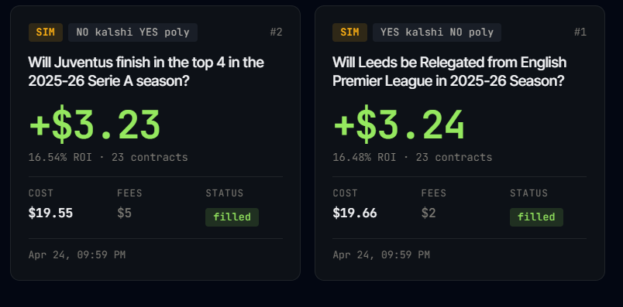623x307 pixels.
Task: Select the 'NO kalshi YES poly' tag
Action: [x=133, y=32]
